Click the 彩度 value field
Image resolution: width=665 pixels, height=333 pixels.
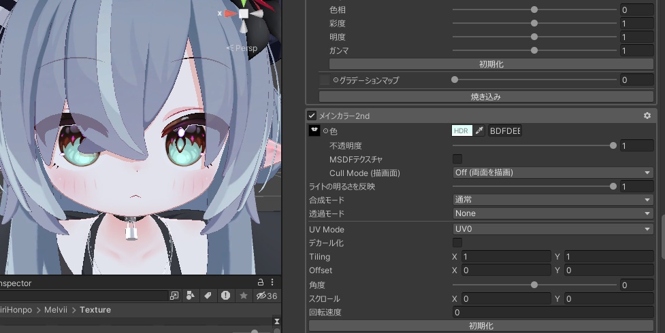pyautogui.click(x=636, y=23)
